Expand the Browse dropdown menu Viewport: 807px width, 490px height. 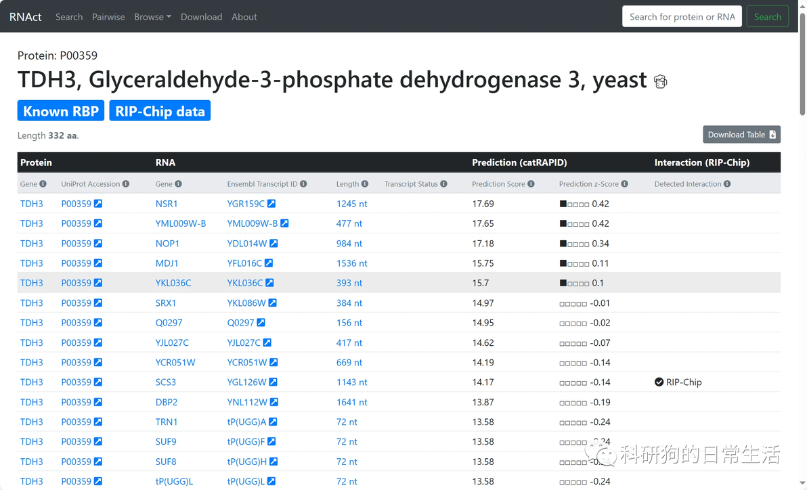pos(152,17)
